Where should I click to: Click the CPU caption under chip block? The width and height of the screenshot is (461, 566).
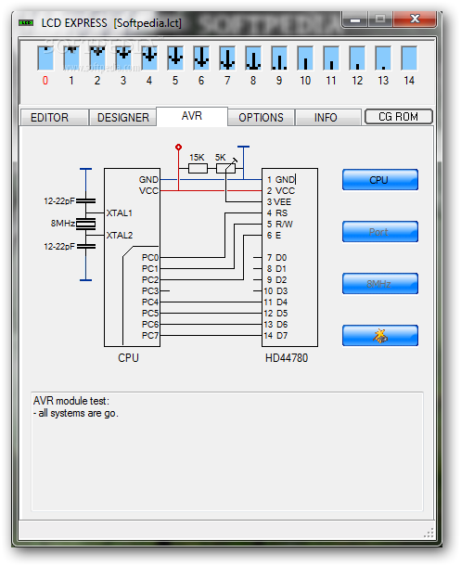pyautogui.click(x=128, y=358)
